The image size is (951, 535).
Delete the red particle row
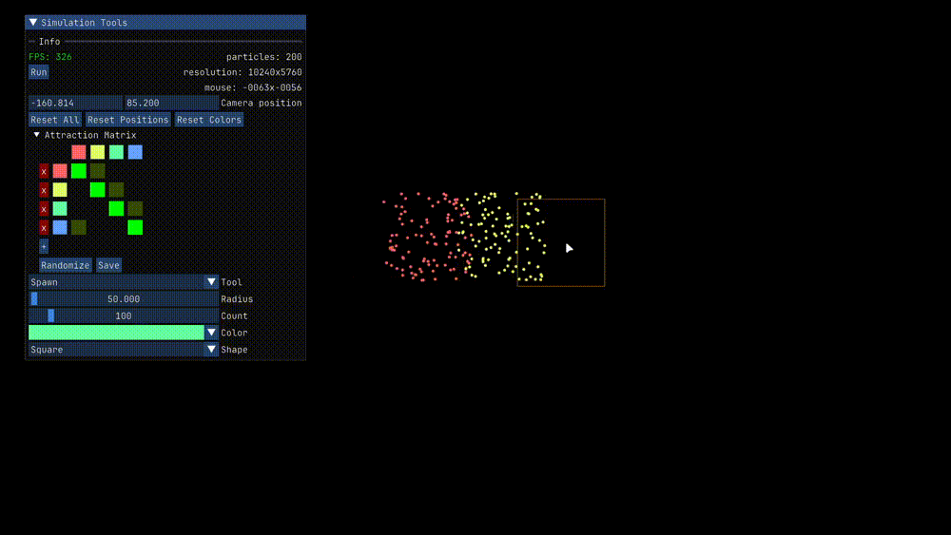tap(44, 171)
